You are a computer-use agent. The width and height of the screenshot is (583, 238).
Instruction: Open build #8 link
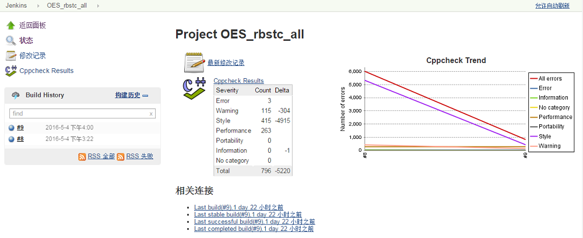20,139
